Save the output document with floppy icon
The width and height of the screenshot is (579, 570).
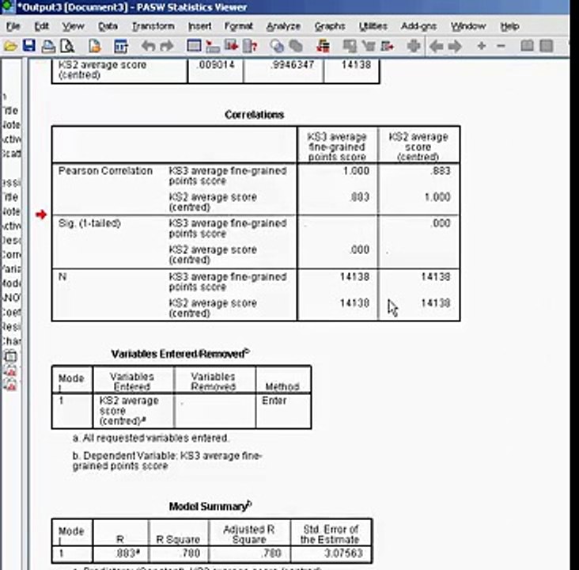coord(28,46)
